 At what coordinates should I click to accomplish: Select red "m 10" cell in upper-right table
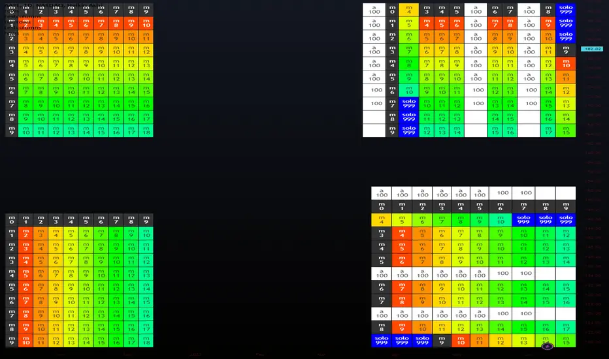(x=566, y=64)
